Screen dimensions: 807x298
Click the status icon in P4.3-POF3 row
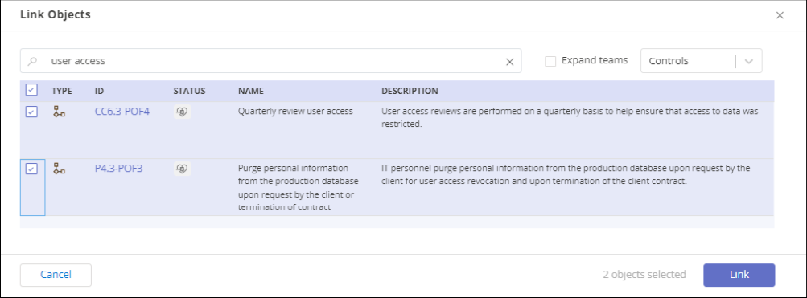(182, 168)
